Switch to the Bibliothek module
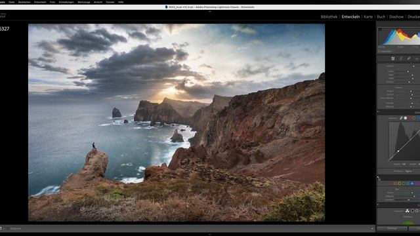The width and height of the screenshot is (420, 236). coord(329,16)
